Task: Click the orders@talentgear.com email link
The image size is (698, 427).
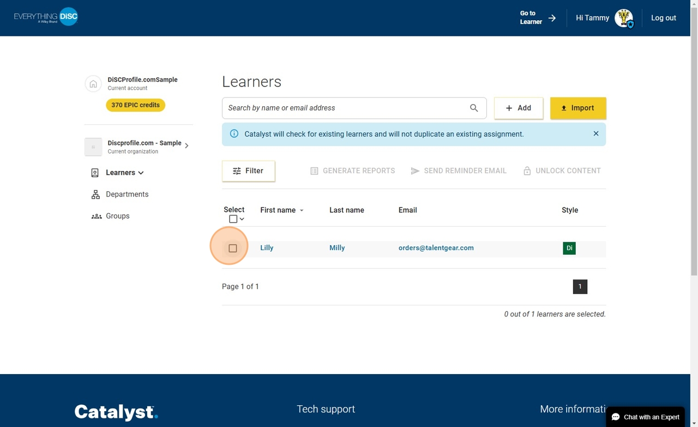Action: [436, 248]
